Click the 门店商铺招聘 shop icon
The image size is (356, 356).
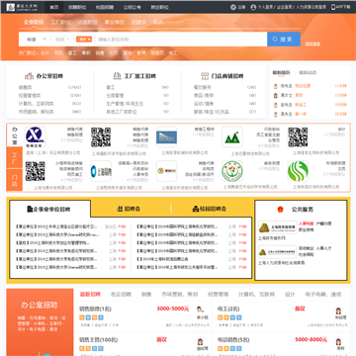click(205, 76)
